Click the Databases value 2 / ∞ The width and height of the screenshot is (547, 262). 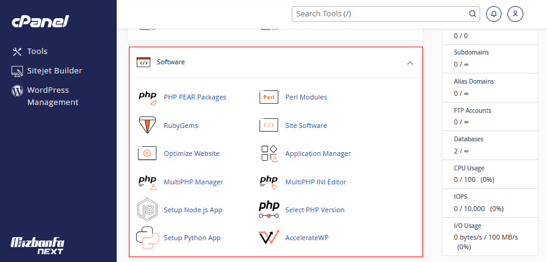pyautogui.click(x=461, y=151)
